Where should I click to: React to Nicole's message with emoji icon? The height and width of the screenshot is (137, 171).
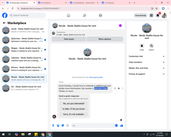115,88
